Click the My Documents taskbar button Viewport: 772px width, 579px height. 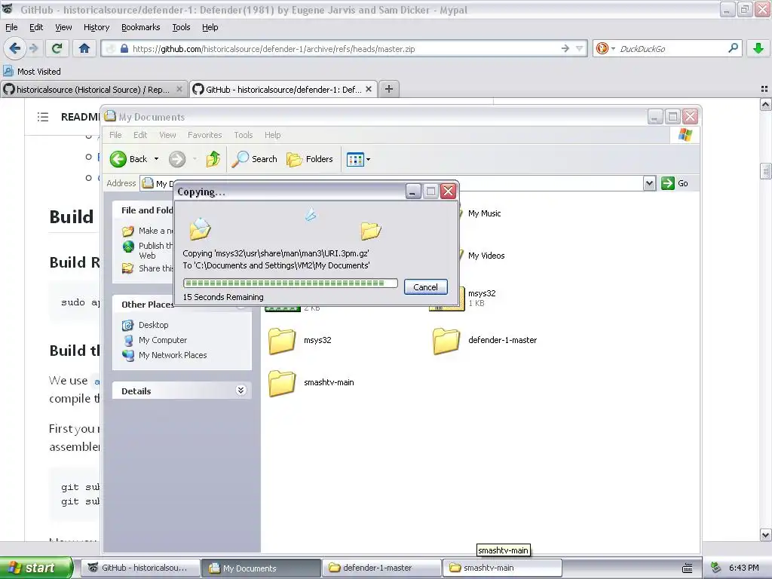tap(261, 568)
